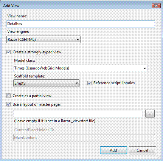Uncheck Use a layout or master page
The height and width of the screenshot is (161, 163).
pyautogui.click(x=9, y=104)
